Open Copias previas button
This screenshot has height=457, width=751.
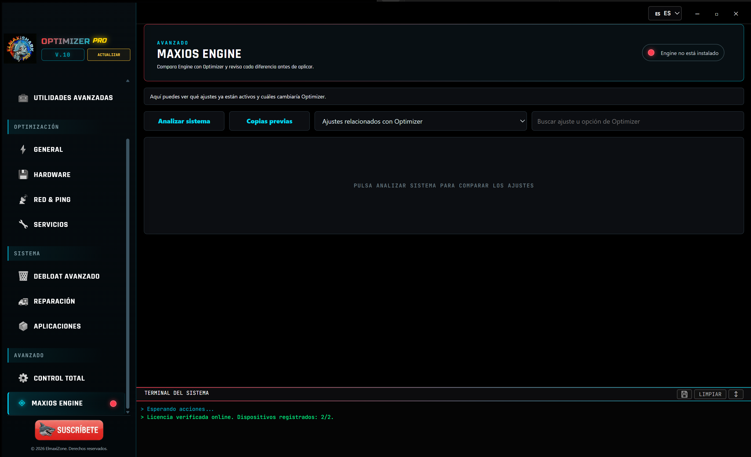(269, 121)
